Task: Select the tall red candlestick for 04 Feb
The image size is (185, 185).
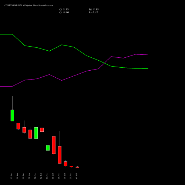Action: (54, 145)
